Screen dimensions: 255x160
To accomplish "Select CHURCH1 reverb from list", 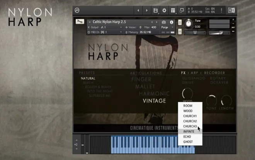I will [x=190, y=116].
